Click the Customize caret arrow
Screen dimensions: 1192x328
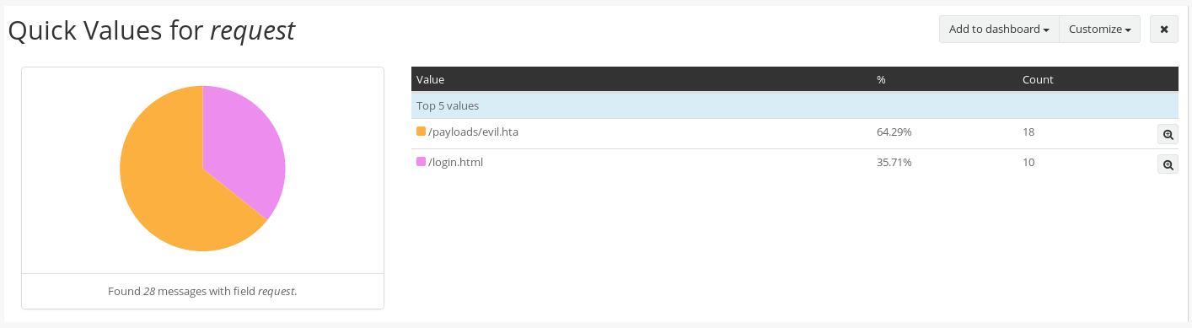(x=1127, y=30)
